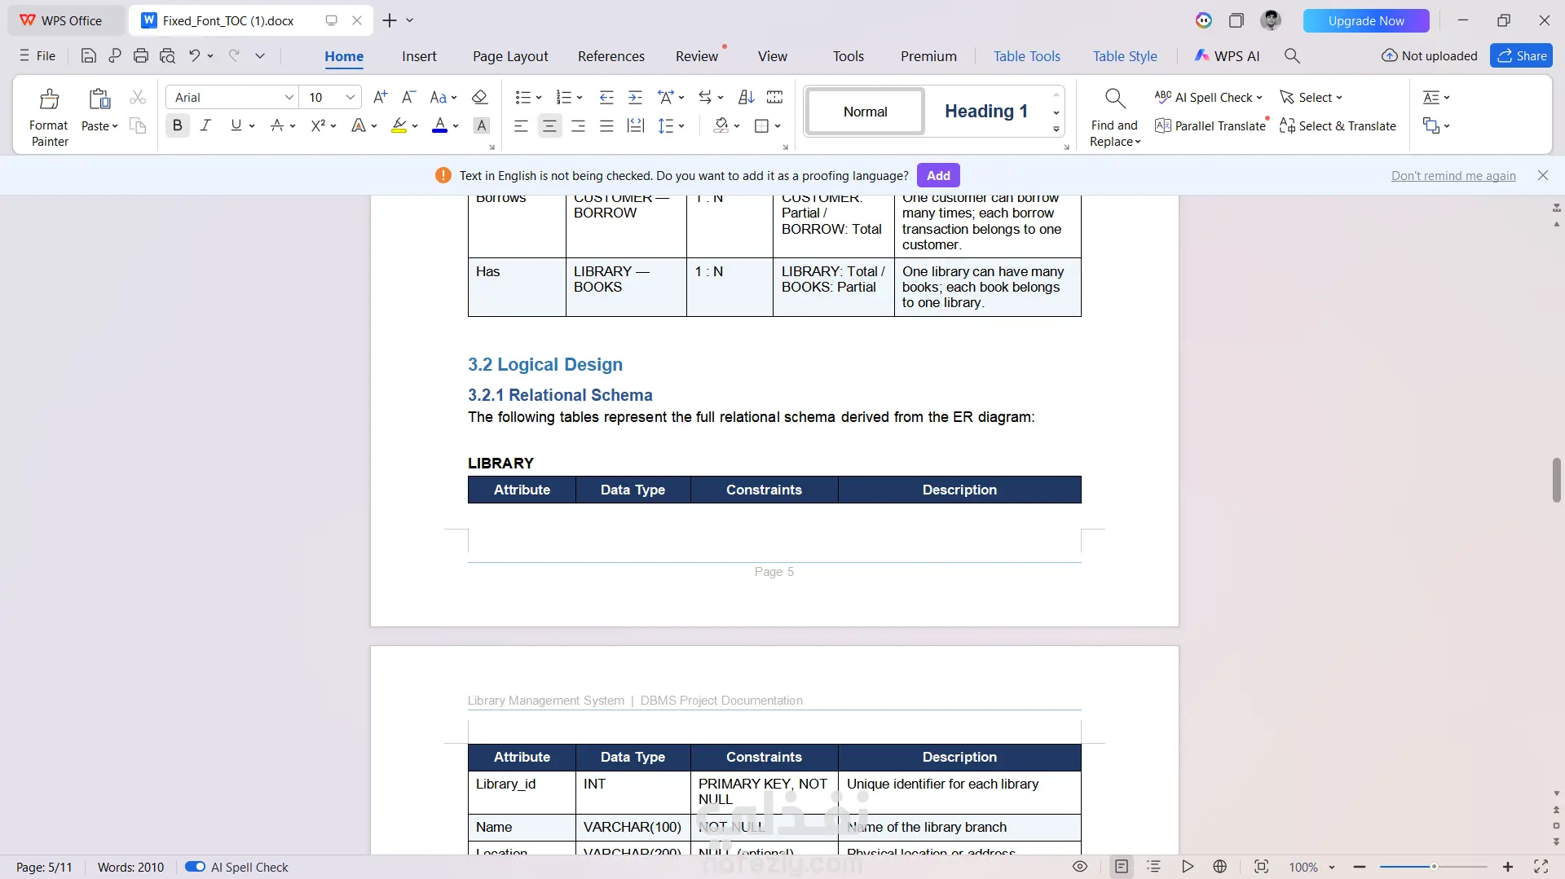This screenshot has width=1565, height=879.
Task: Open a new tab with the plus button
Action: (x=390, y=20)
